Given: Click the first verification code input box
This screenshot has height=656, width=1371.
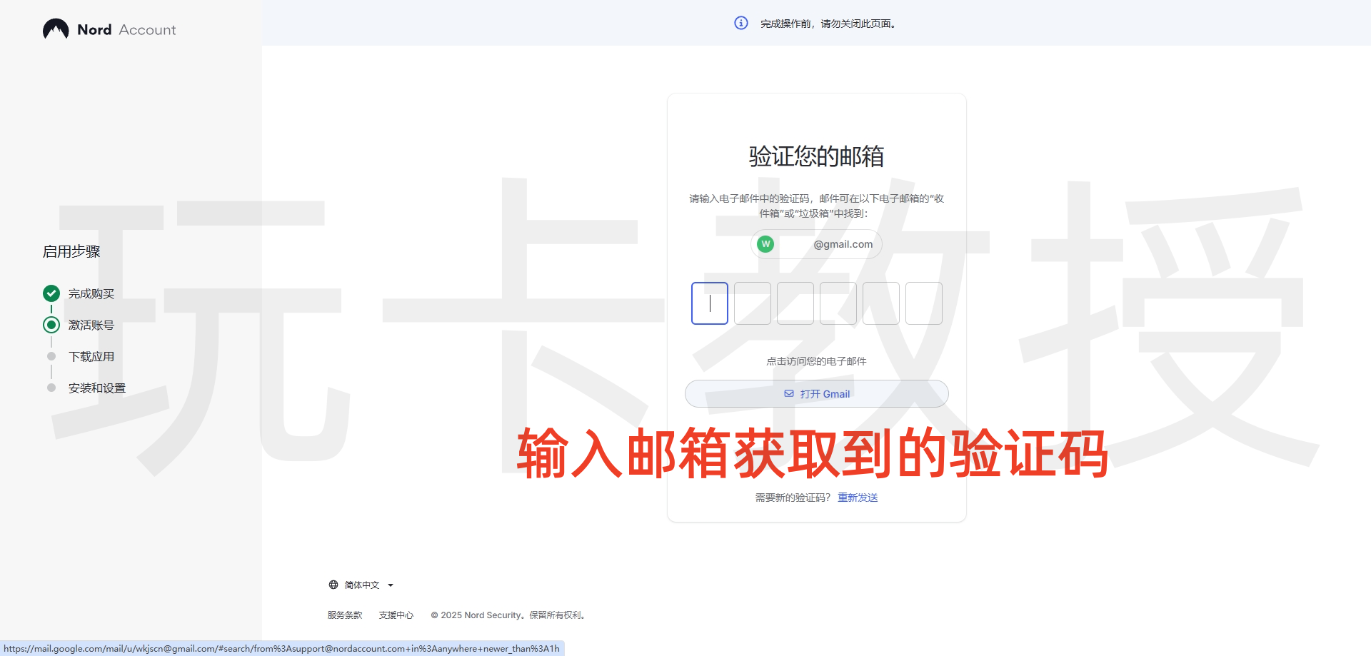Looking at the screenshot, I should click(709, 303).
